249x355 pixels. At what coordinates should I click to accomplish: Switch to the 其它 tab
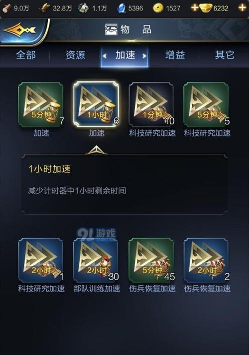pos(225,55)
